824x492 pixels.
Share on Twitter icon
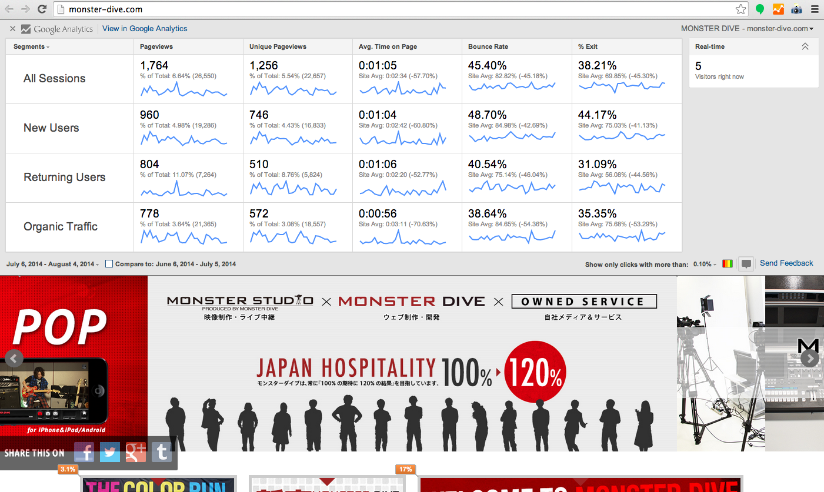[110, 452]
